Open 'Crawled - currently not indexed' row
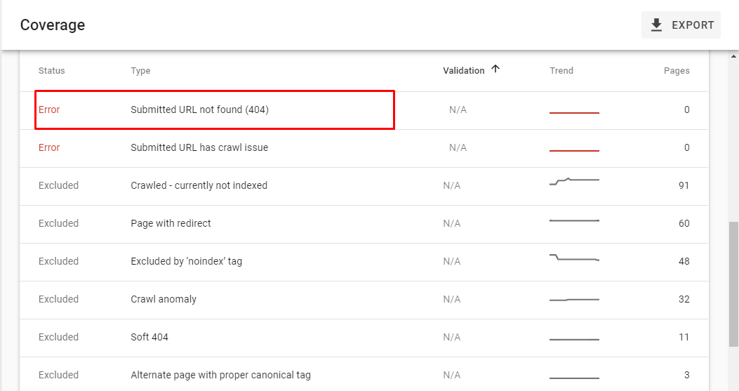The image size is (739, 391). 364,186
